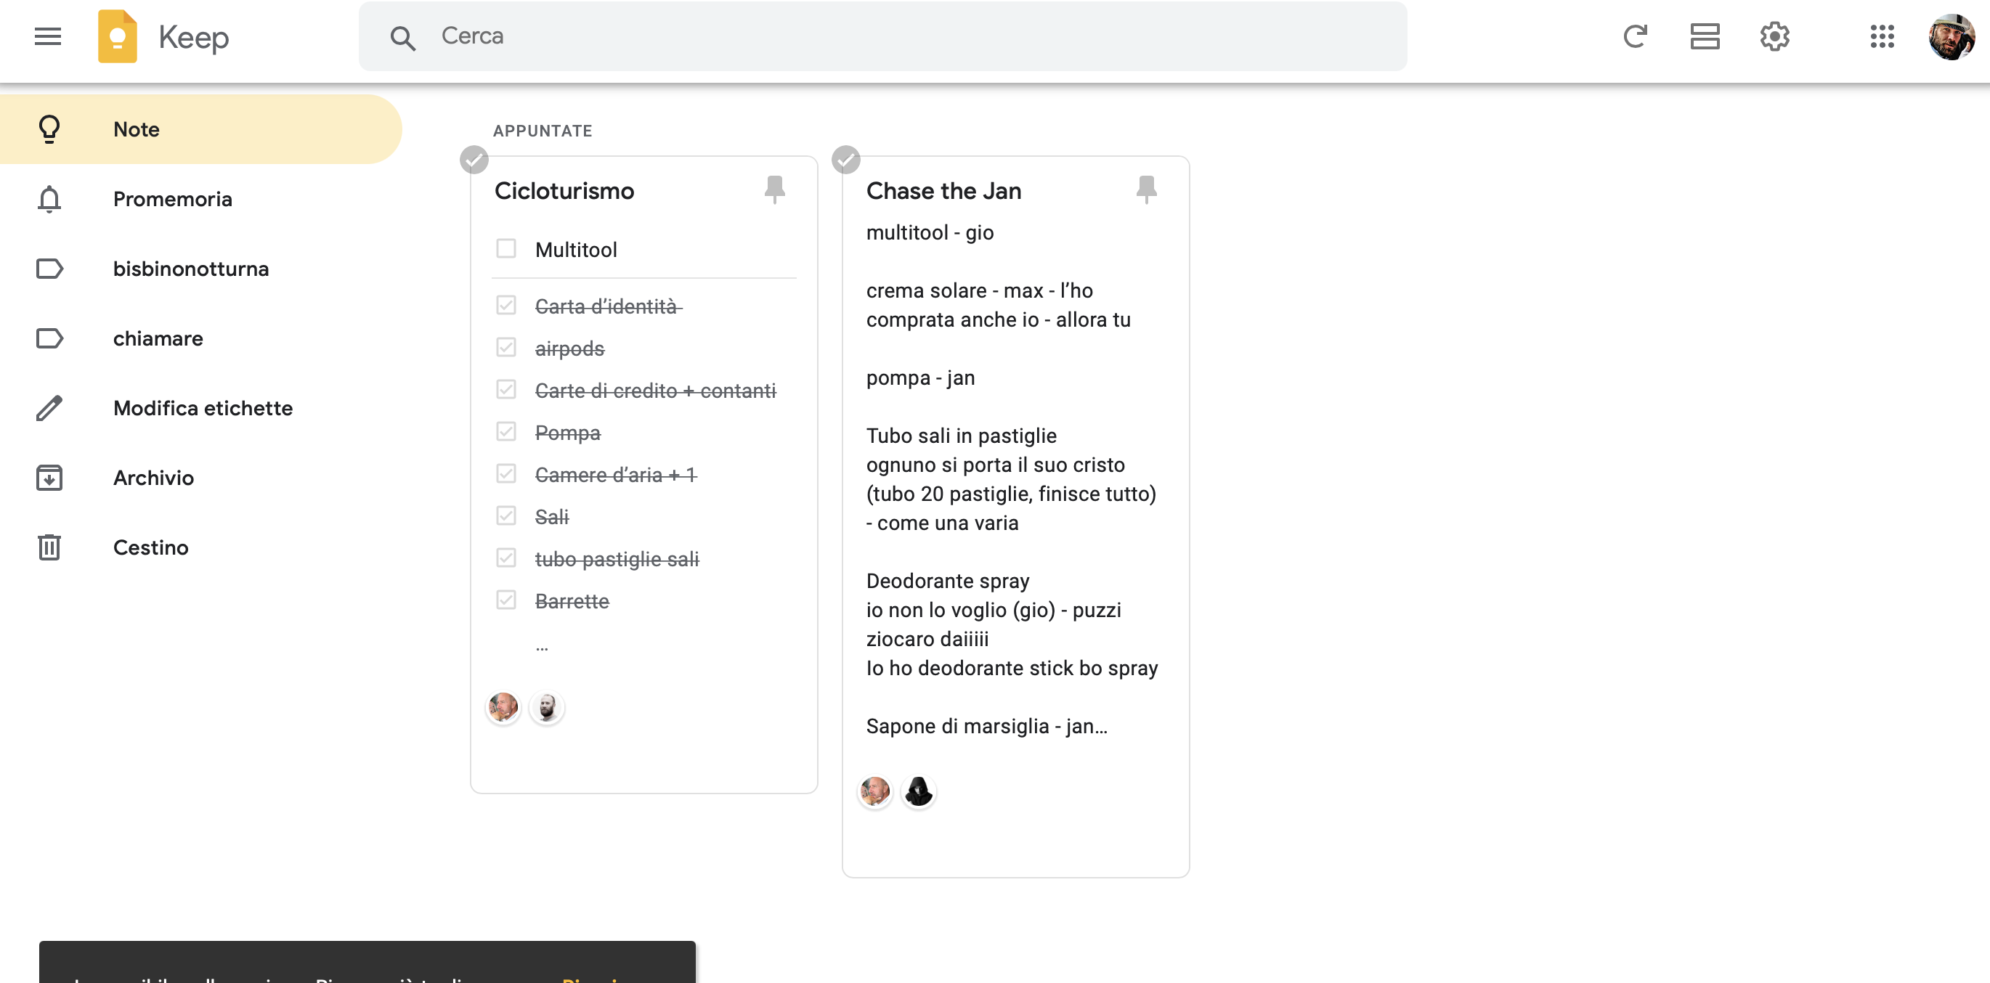
Task: Check the Multitool checkbox
Action: [x=506, y=248]
